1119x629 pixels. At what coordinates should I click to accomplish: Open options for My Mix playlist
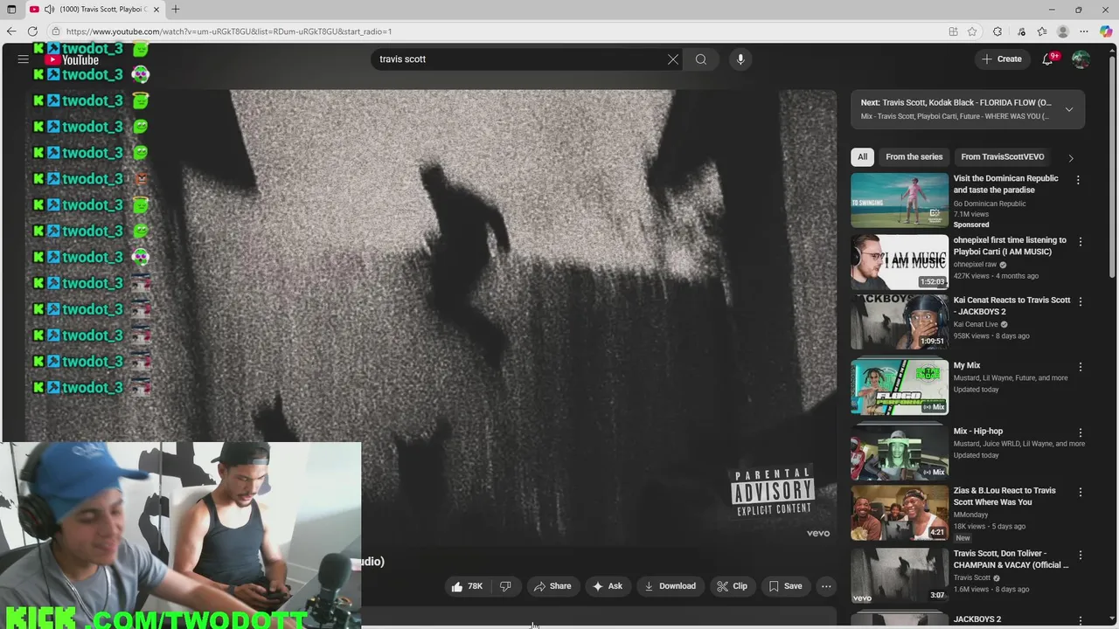pos(1080,367)
